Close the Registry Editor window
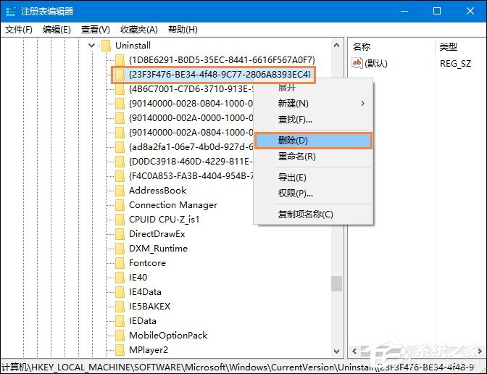Viewport: 487px width, 374px height. (x=470, y=11)
